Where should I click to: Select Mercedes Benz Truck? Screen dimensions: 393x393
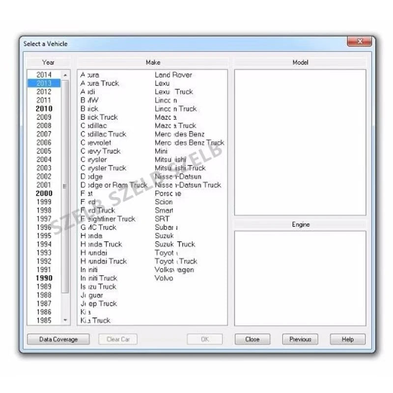point(190,142)
